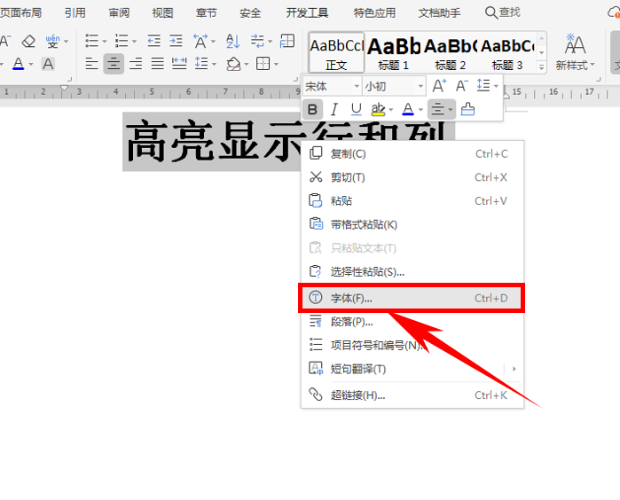Apply yellow highlight in mini toolbar
The image size is (620, 500).
(378, 109)
